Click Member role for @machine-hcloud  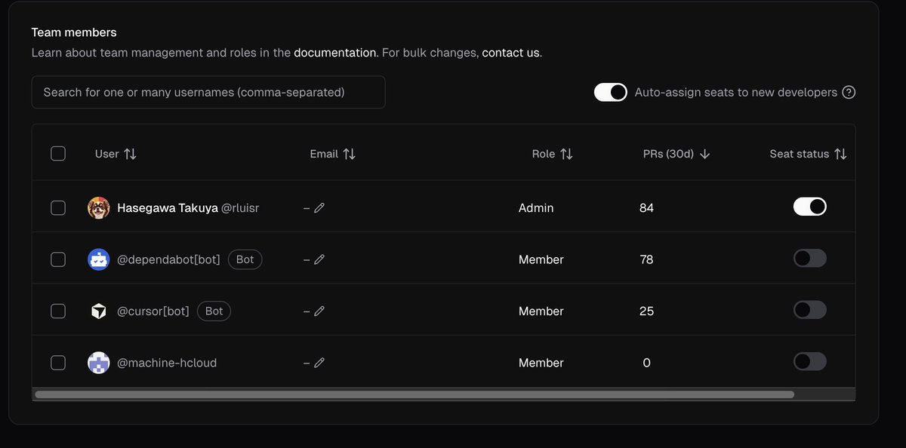click(541, 363)
